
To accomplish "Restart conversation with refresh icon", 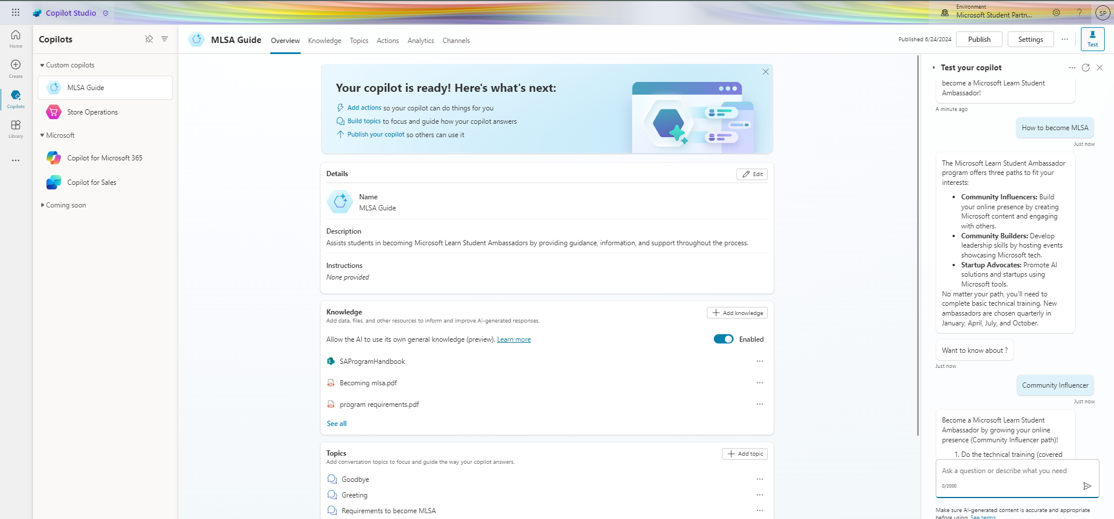I will pos(1086,68).
